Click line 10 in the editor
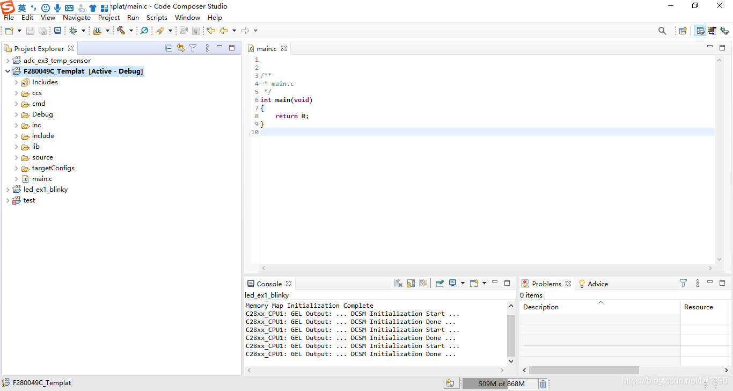Image resolution: width=733 pixels, height=391 pixels. coord(487,132)
